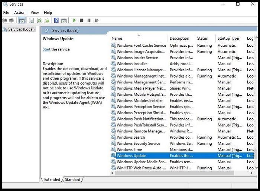
Task: Open Properties via the toolbar icon
Action: [31, 20]
